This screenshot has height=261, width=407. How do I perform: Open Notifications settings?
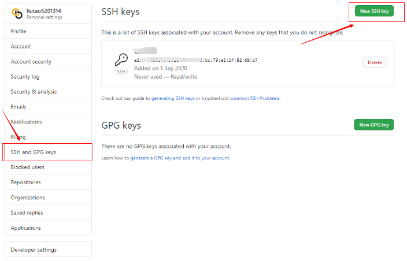[x=26, y=122]
